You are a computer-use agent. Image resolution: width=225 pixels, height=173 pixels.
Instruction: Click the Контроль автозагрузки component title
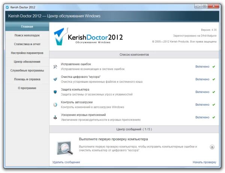click(77, 102)
